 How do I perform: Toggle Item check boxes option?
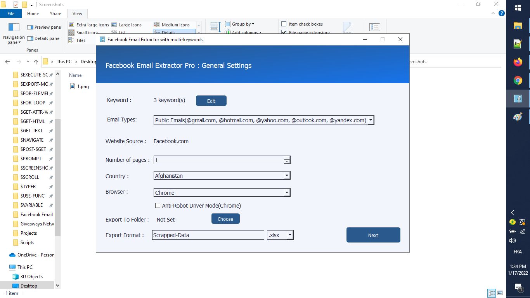[x=302, y=24]
